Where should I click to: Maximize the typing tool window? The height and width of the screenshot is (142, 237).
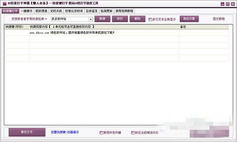pyautogui.click(x=228, y=4)
